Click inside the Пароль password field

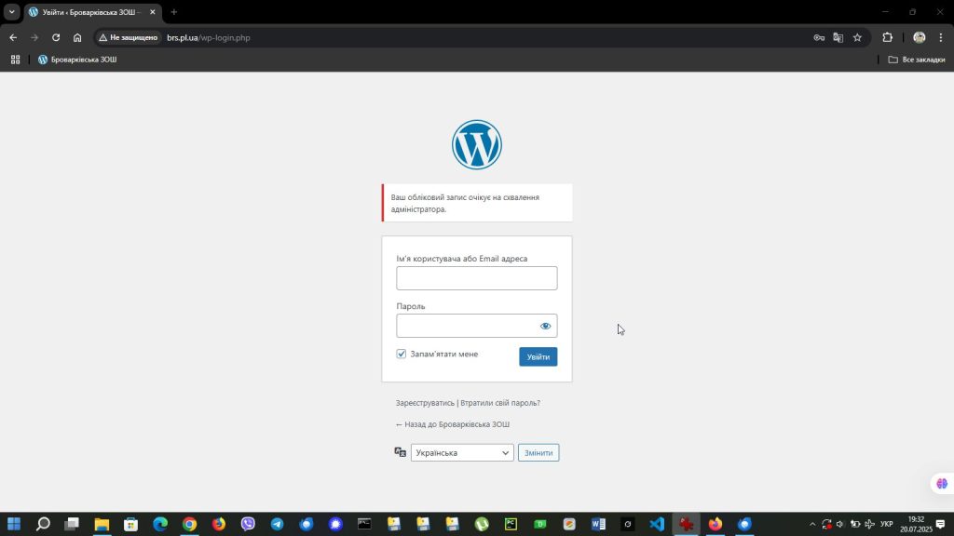point(466,326)
